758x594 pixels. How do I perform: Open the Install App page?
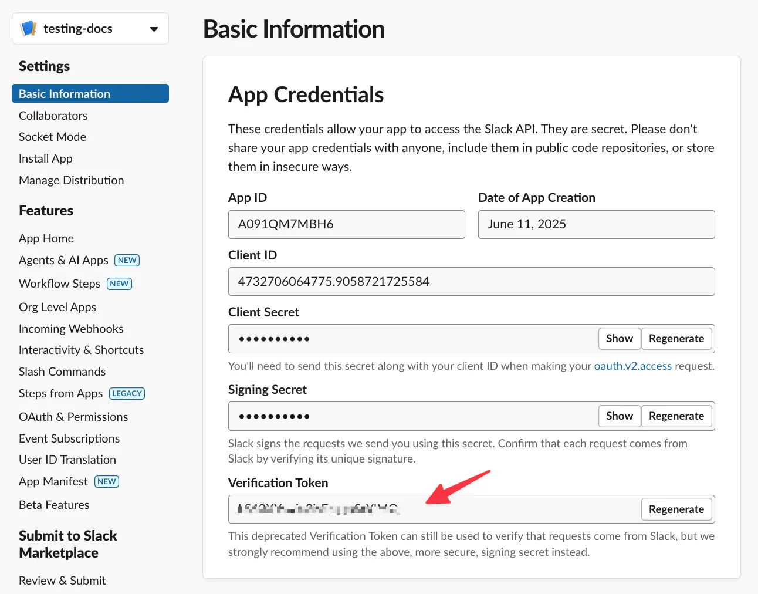coord(46,158)
